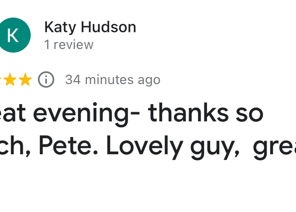This screenshot has width=296, height=212.
Task: Click the word "review" under the name
Action: coord(74,45)
